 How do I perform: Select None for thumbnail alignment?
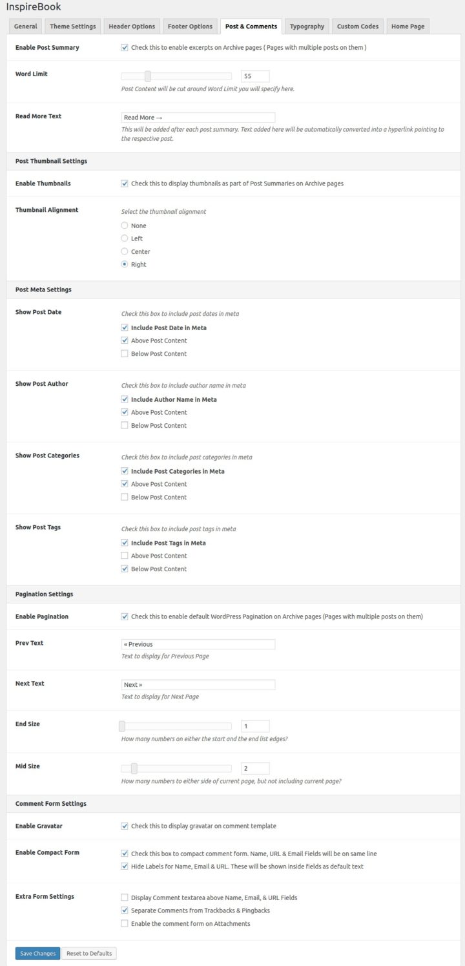[125, 226]
